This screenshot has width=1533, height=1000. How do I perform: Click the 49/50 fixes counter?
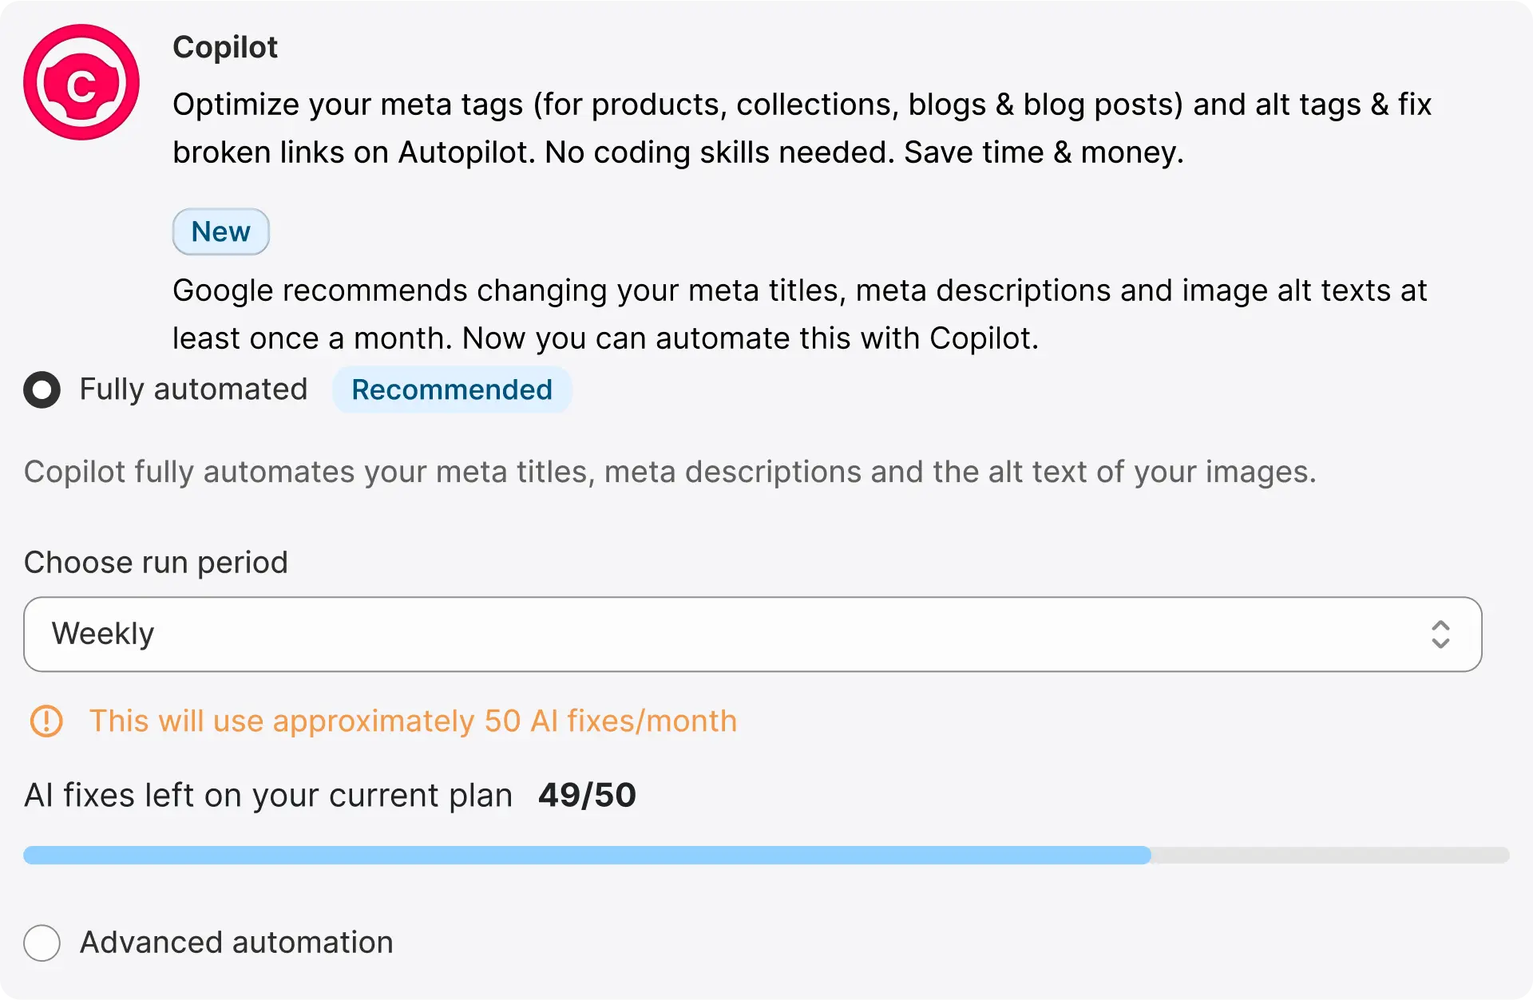tap(587, 795)
